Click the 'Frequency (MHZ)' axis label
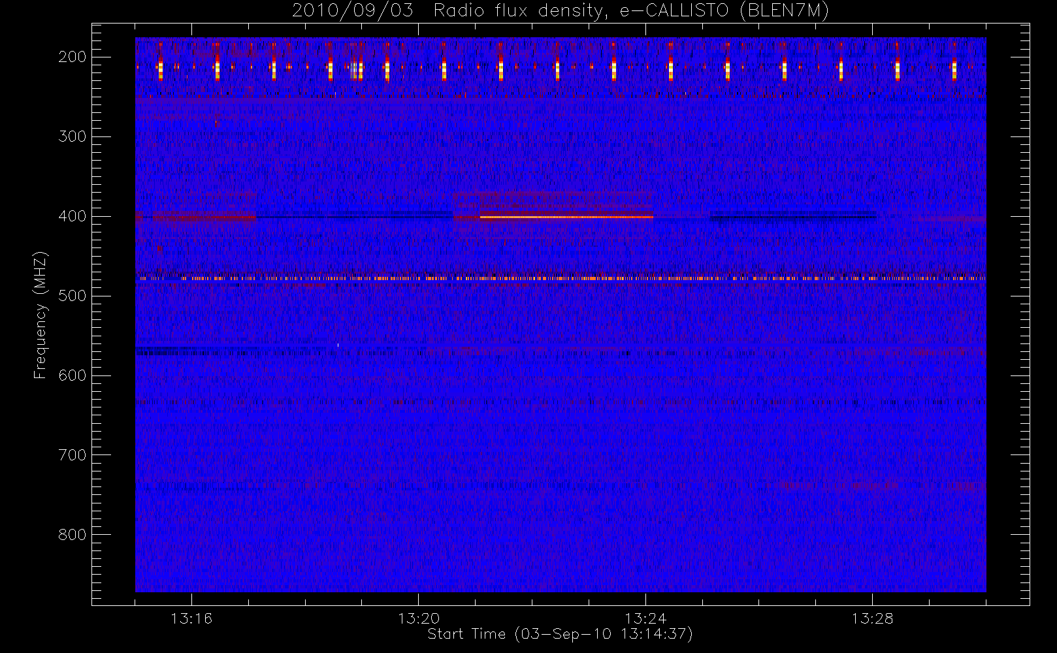1057x653 pixels. (41, 315)
